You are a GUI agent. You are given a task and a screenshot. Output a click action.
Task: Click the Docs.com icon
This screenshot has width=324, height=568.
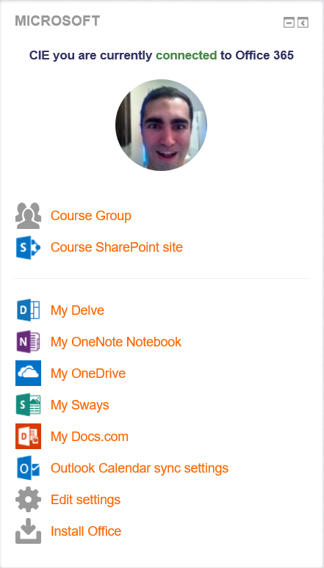click(x=28, y=436)
